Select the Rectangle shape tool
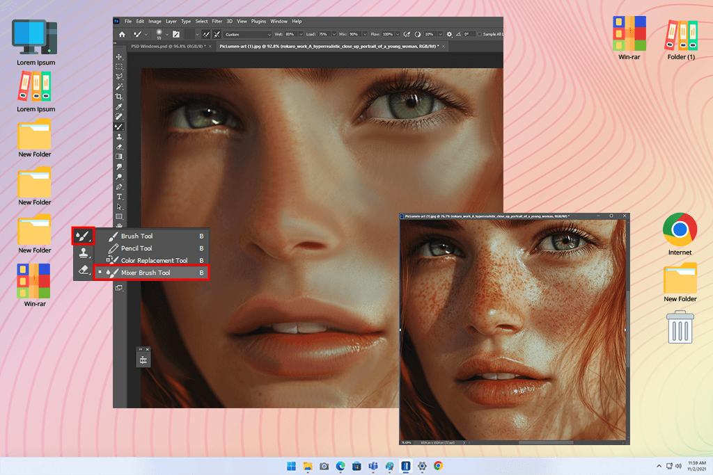Screen dimensions: 713x475 (119, 216)
